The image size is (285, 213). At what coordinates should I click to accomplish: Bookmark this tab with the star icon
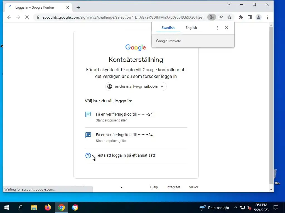(x=230, y=17)
